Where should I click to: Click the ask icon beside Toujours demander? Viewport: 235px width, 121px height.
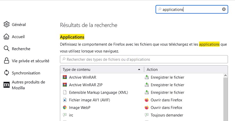click(147, 115)
